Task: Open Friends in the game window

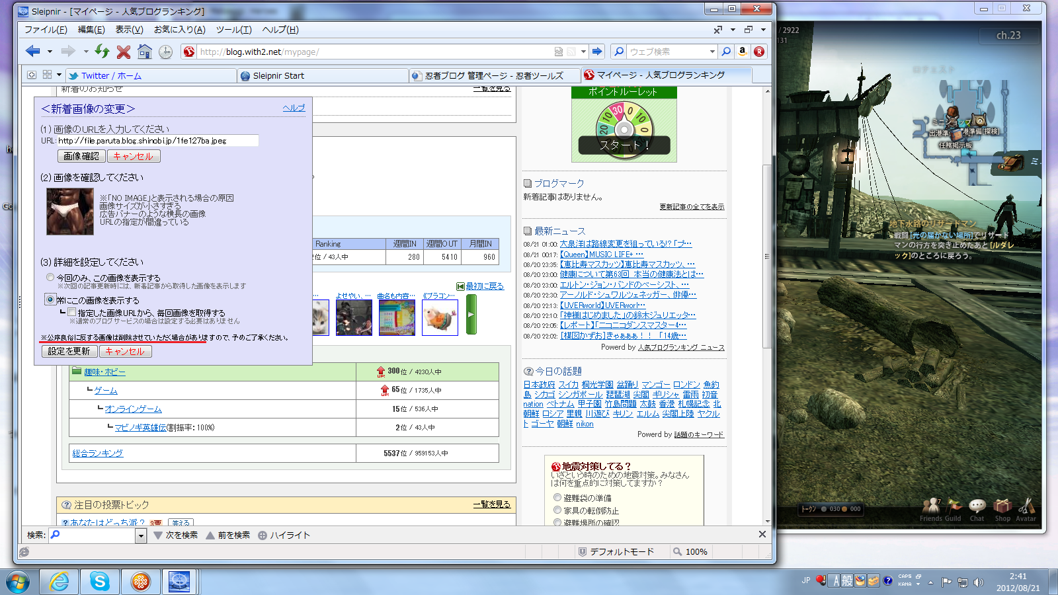Action: (930, 509)
